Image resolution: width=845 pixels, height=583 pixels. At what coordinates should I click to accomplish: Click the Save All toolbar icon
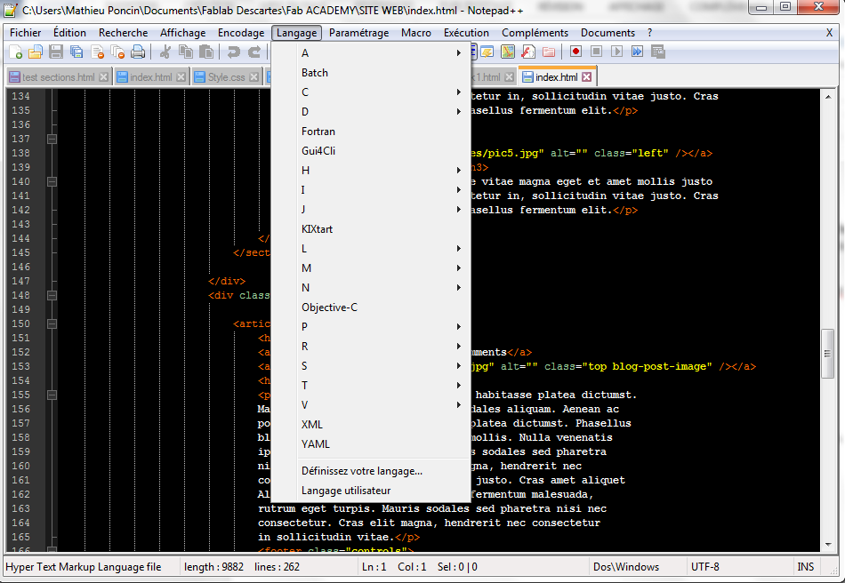(x=76, y=52)
